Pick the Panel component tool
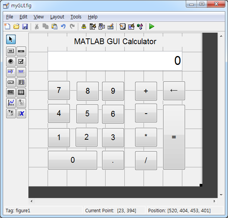 [21, 103]
